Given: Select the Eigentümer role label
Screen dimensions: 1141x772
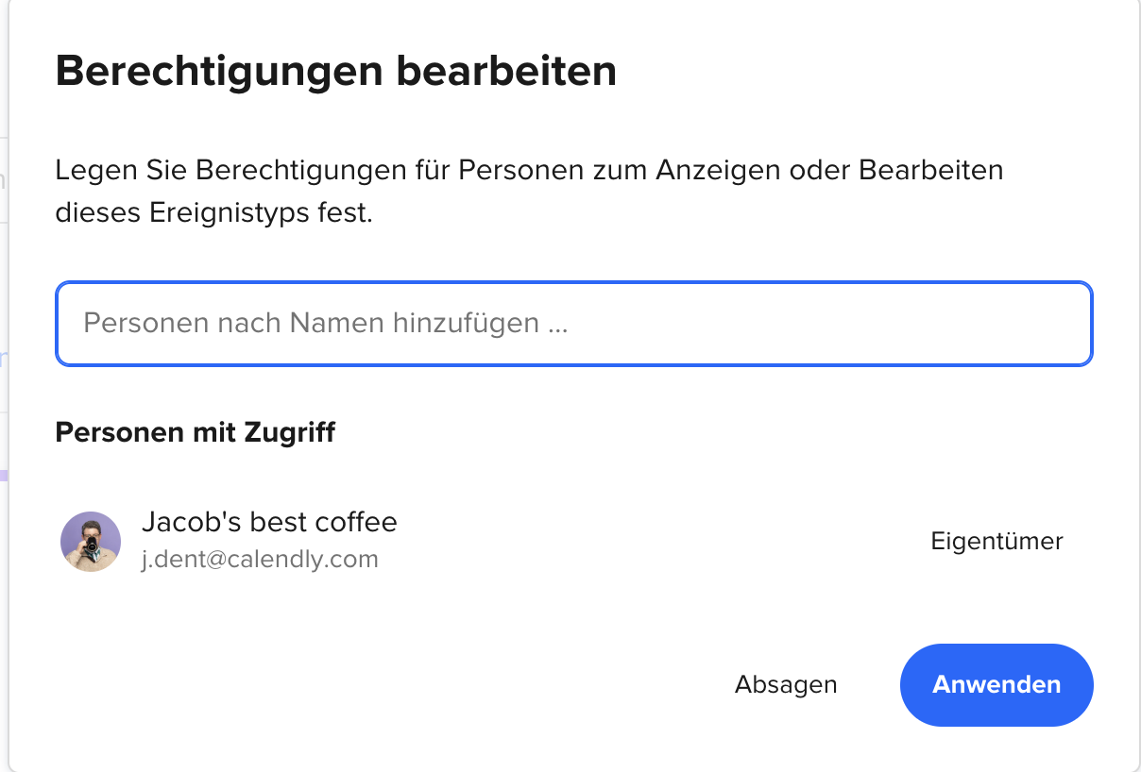Looking at the screenshot, I should click(996, 542).
